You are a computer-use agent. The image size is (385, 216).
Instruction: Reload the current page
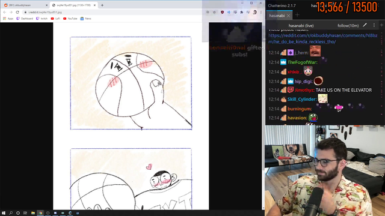pos(17,12)
